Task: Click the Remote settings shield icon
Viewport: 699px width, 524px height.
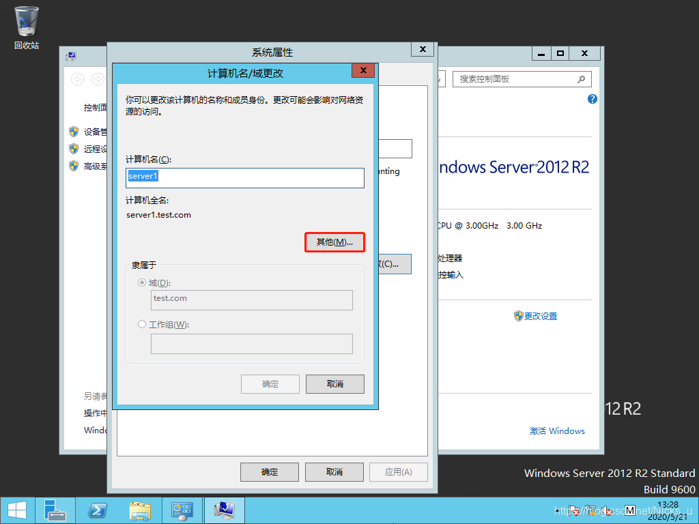Action: [x=74, y=149]
